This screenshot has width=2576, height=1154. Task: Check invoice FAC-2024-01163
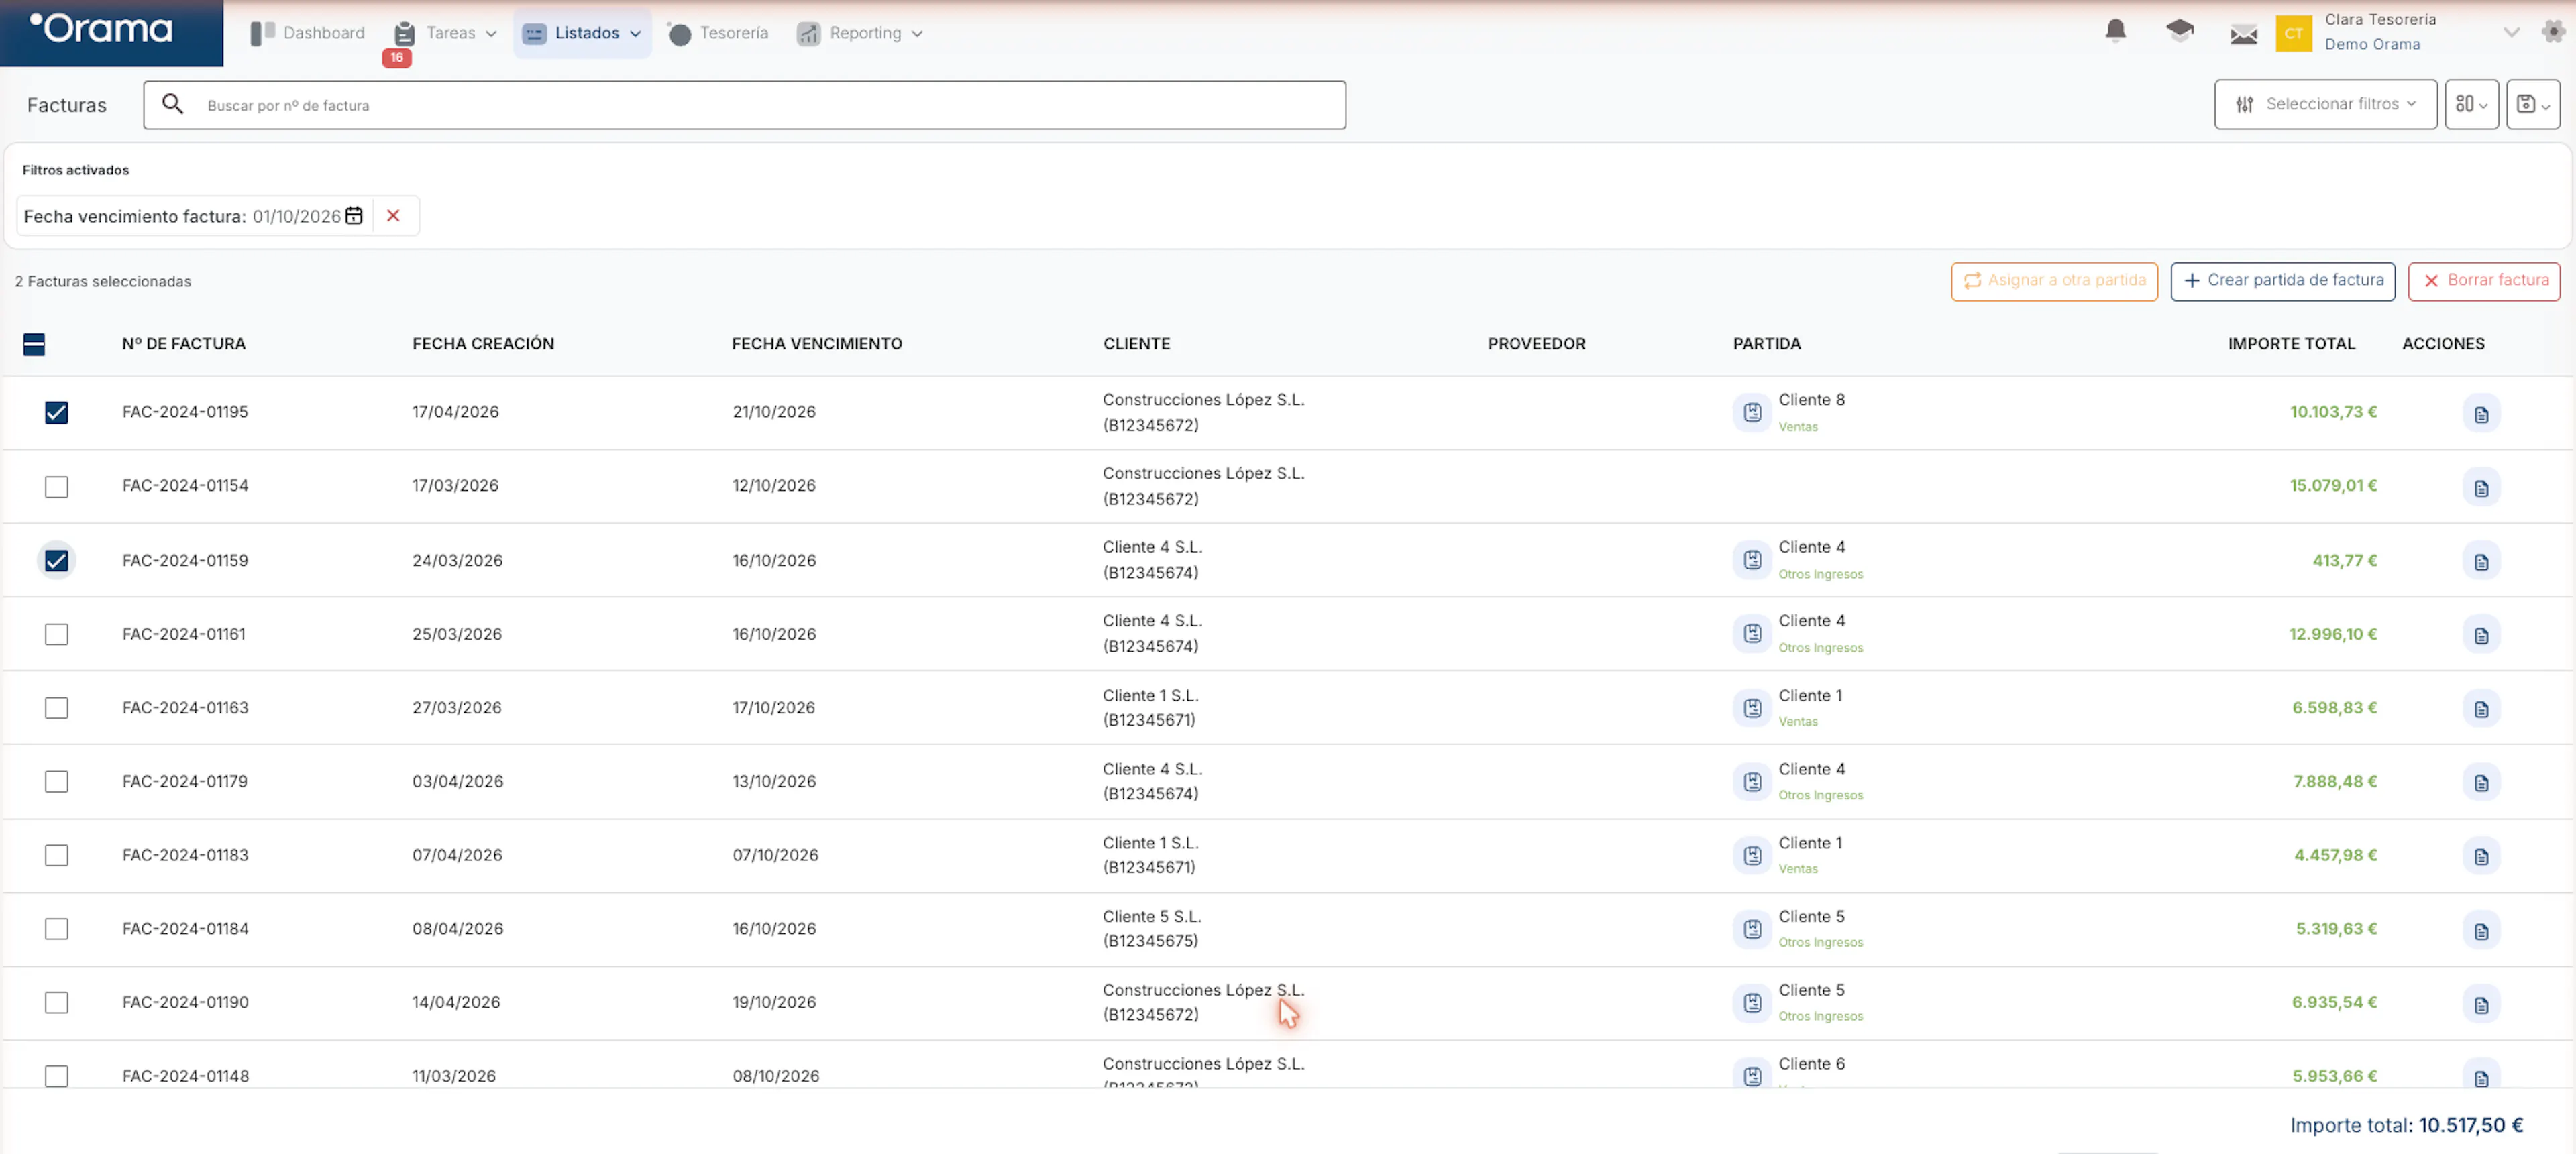[56, 707]
